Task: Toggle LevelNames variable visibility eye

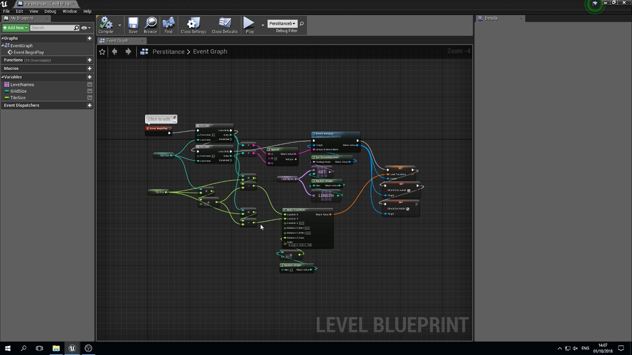Action: click(x=90, y=84)
